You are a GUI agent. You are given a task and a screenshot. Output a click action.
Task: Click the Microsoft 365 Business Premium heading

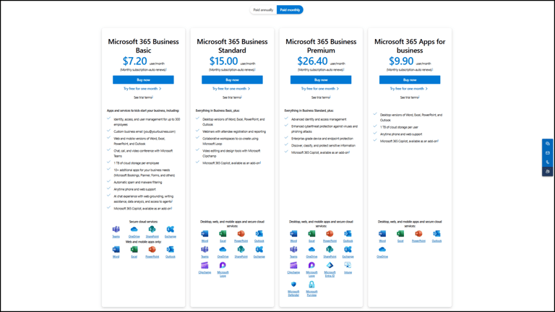[x=321, y=46]
